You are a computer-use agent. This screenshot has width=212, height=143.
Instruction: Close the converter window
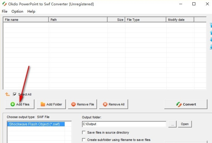click(x=207, y=4)
